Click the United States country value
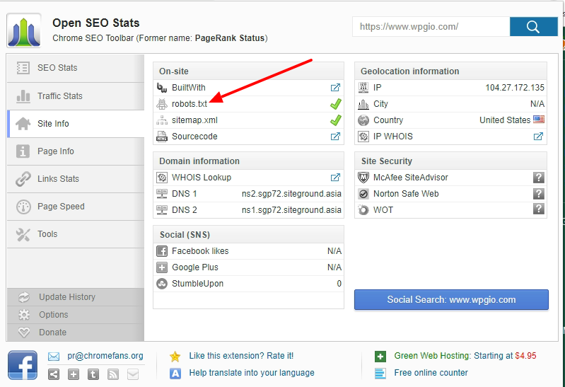565x387 pixels. point(505,120)
